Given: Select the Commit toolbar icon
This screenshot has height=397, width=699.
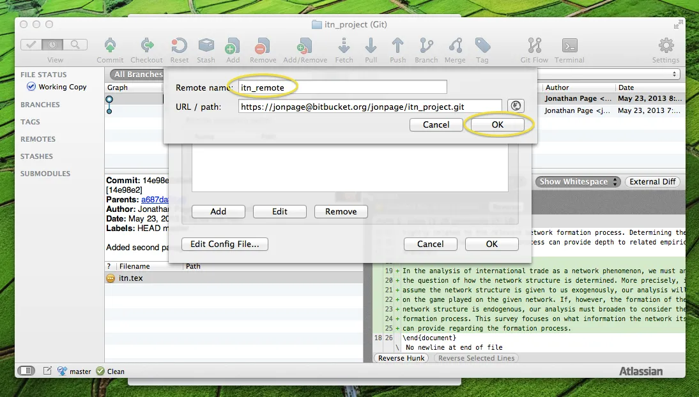Looking at the screenshot, I should (x=109, y=46).
